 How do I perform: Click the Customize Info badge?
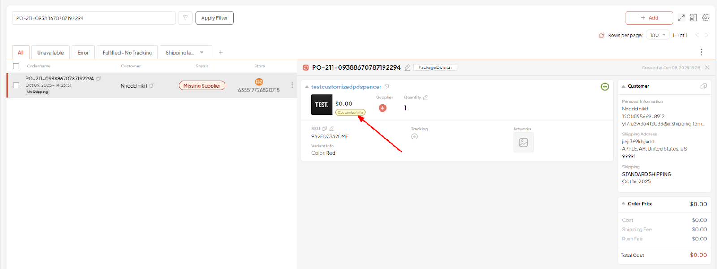tap(350, 113)
